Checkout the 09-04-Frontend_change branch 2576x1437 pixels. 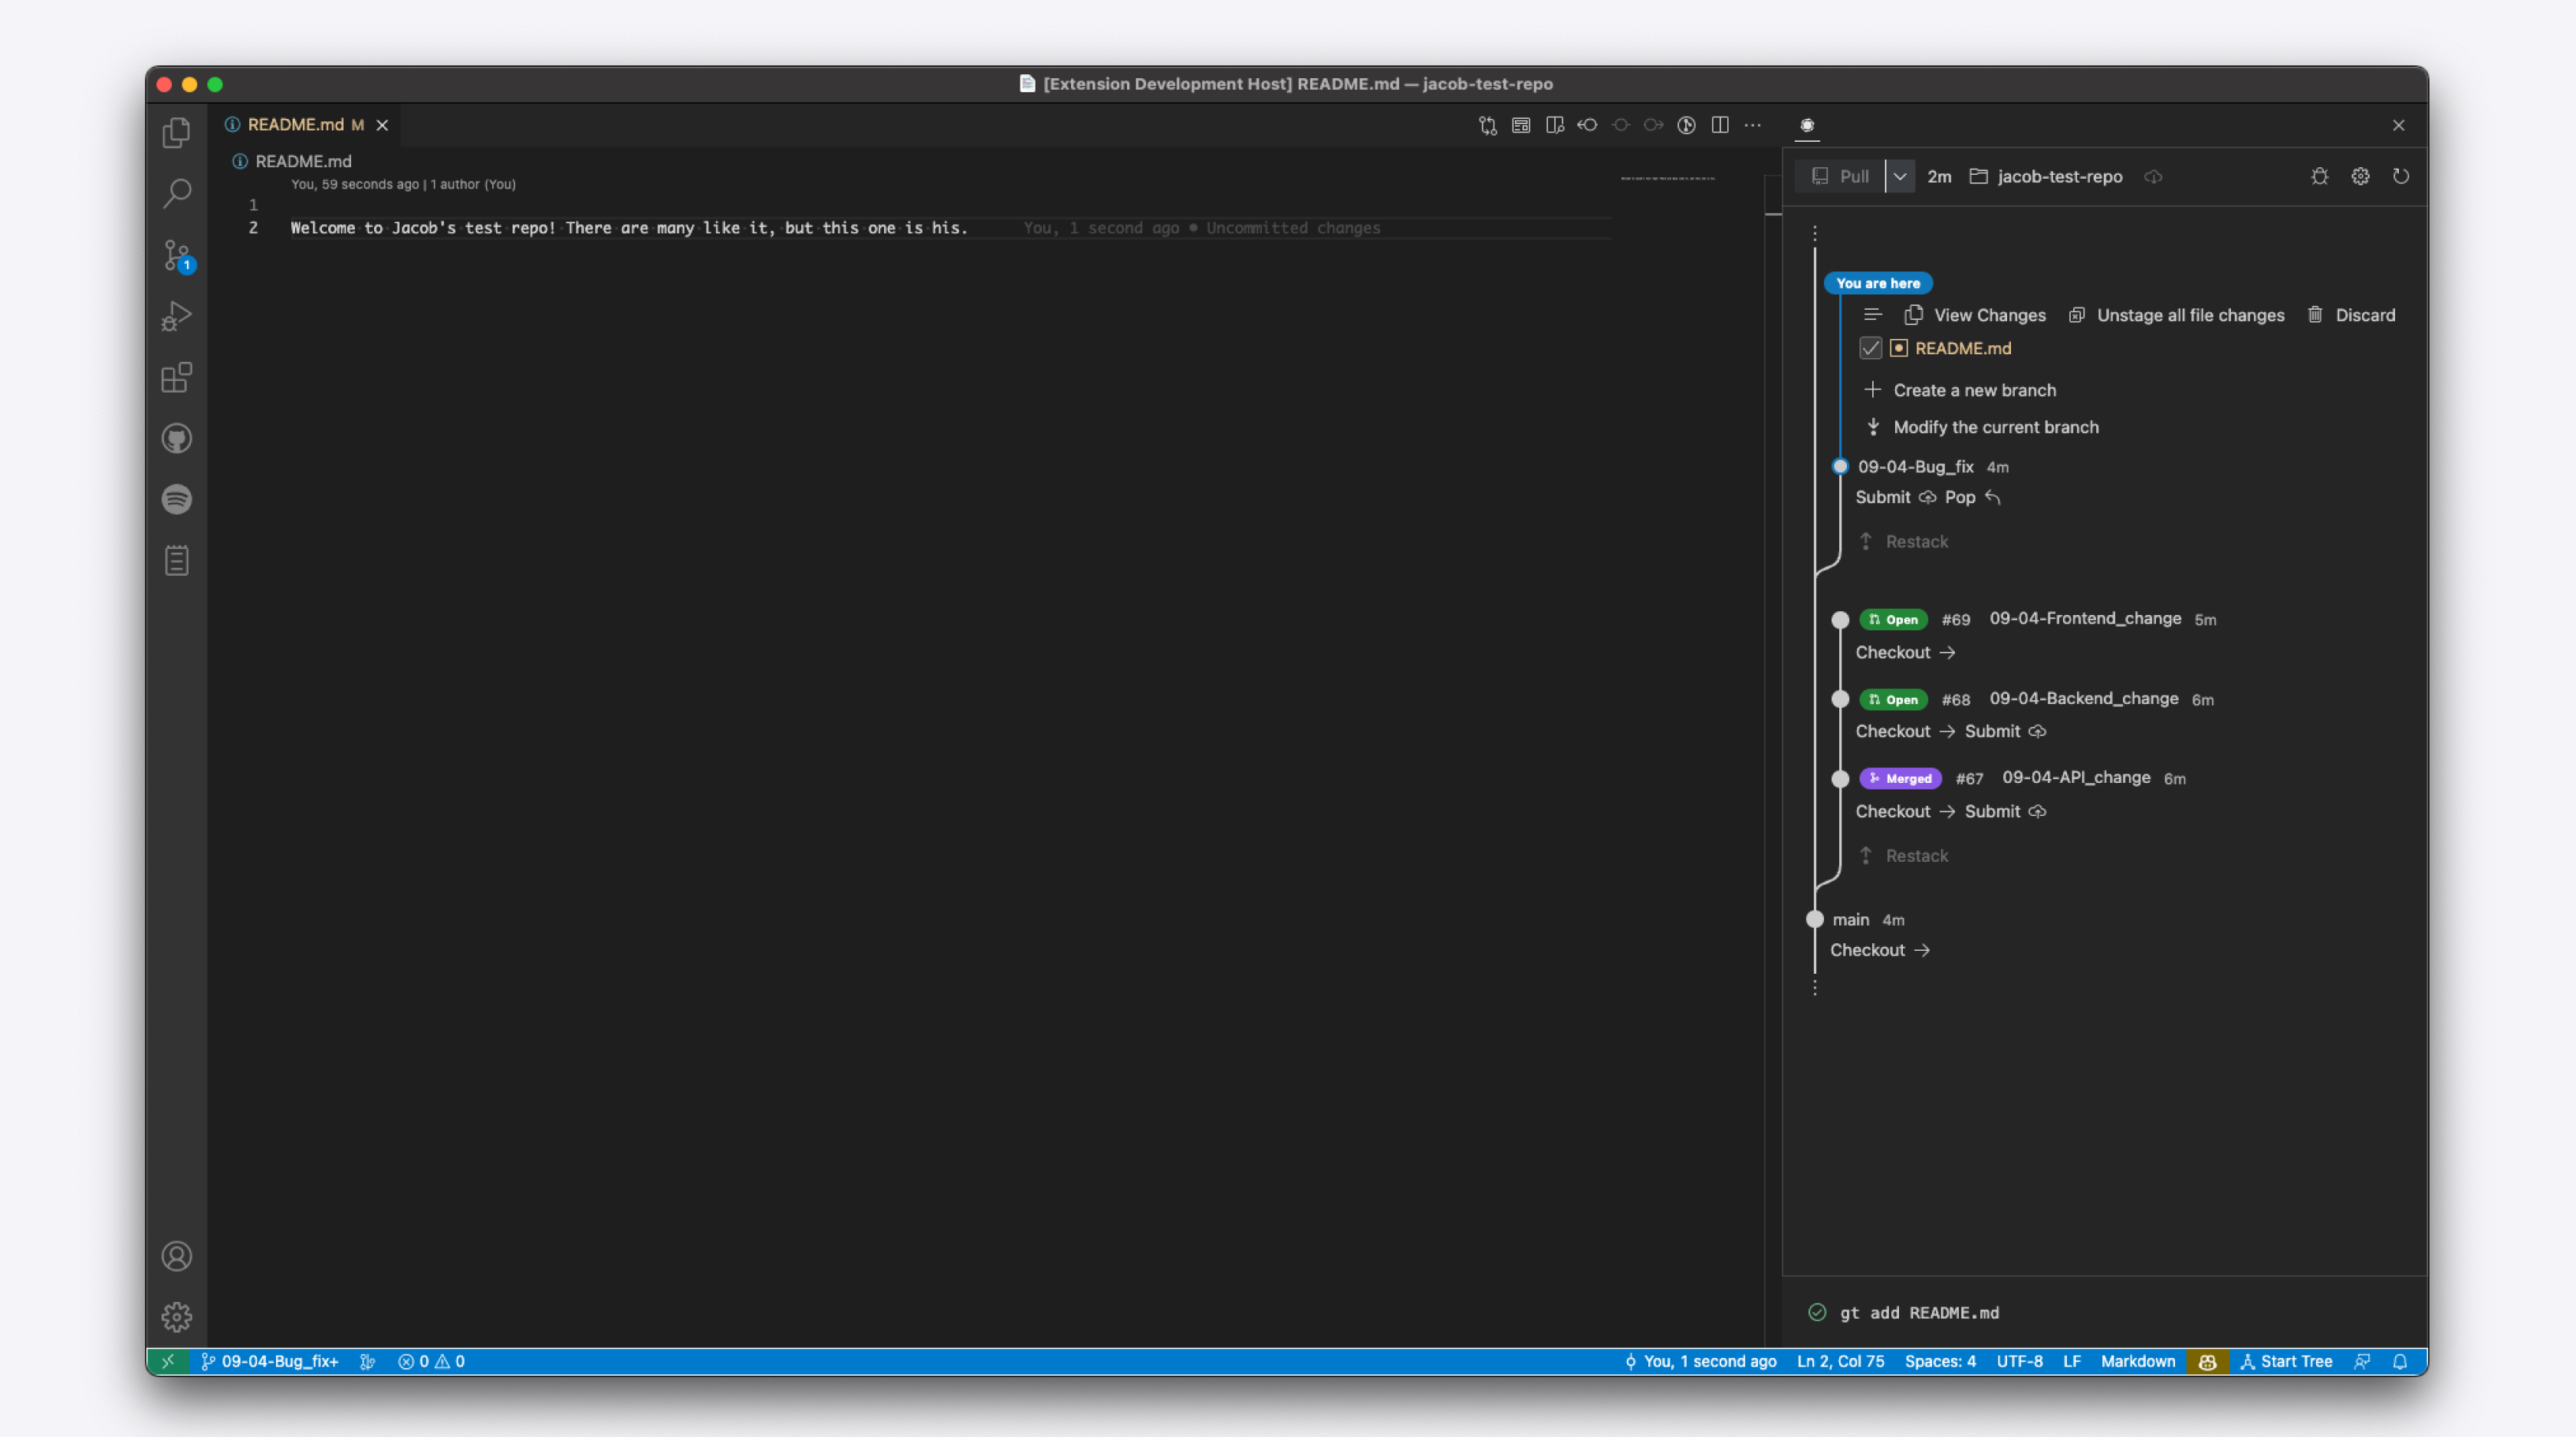[1905, 652]
